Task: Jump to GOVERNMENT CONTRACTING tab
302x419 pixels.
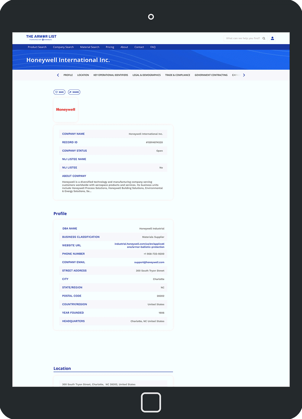Action: pyautogui.click(x=211, y=75)
